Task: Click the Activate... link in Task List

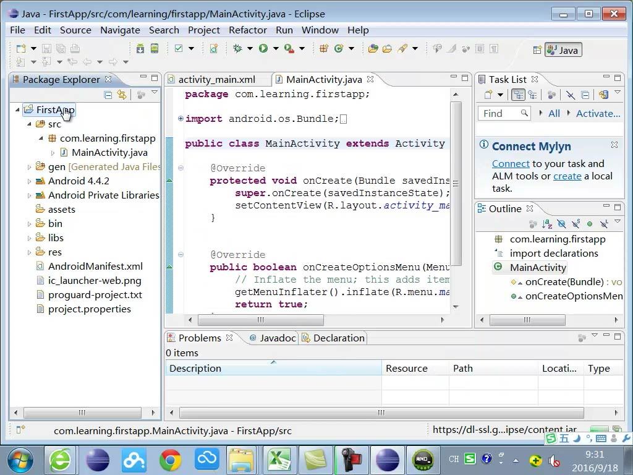Action: click(x=598, y=114)
